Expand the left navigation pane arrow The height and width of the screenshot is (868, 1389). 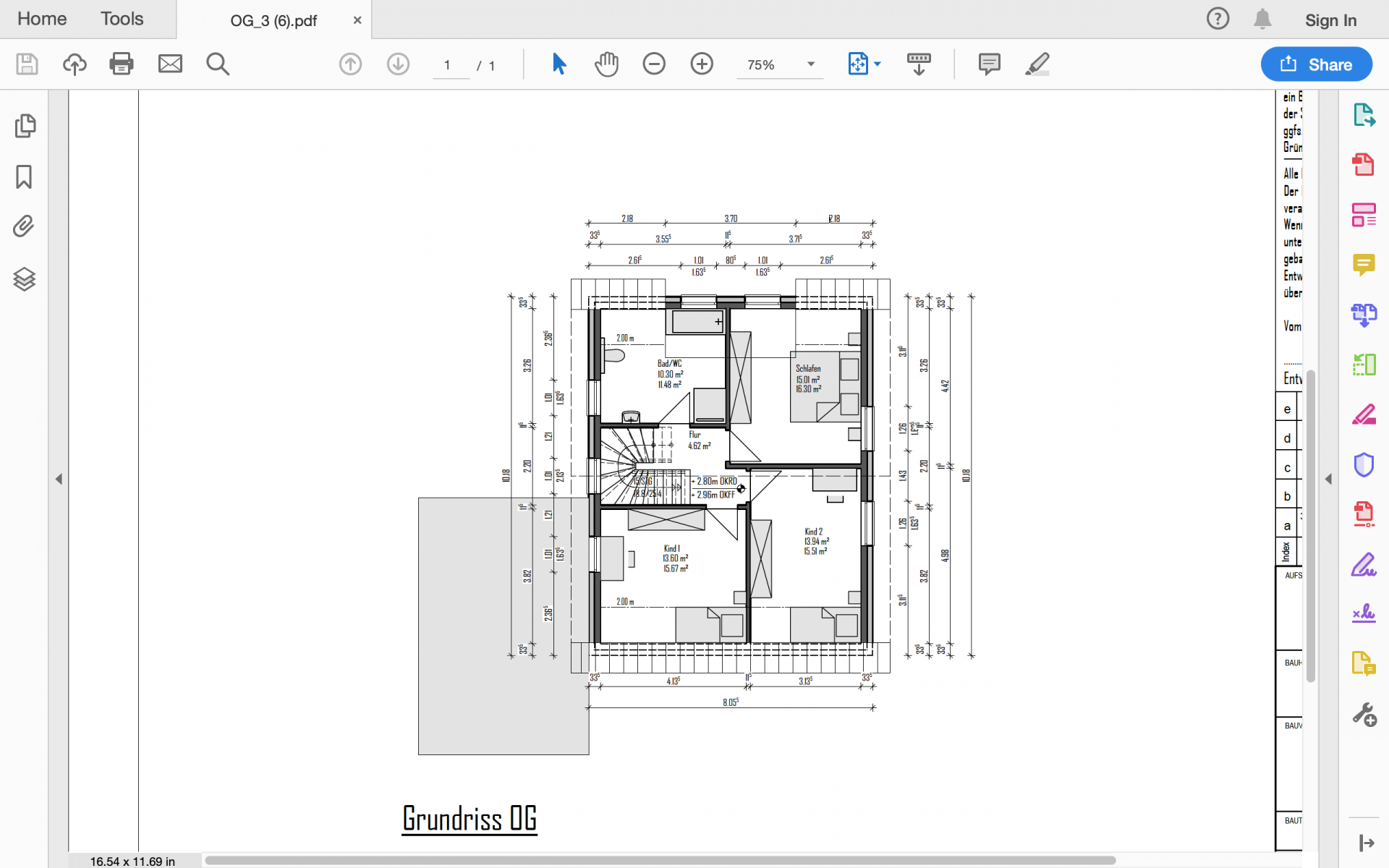point(59,479)
